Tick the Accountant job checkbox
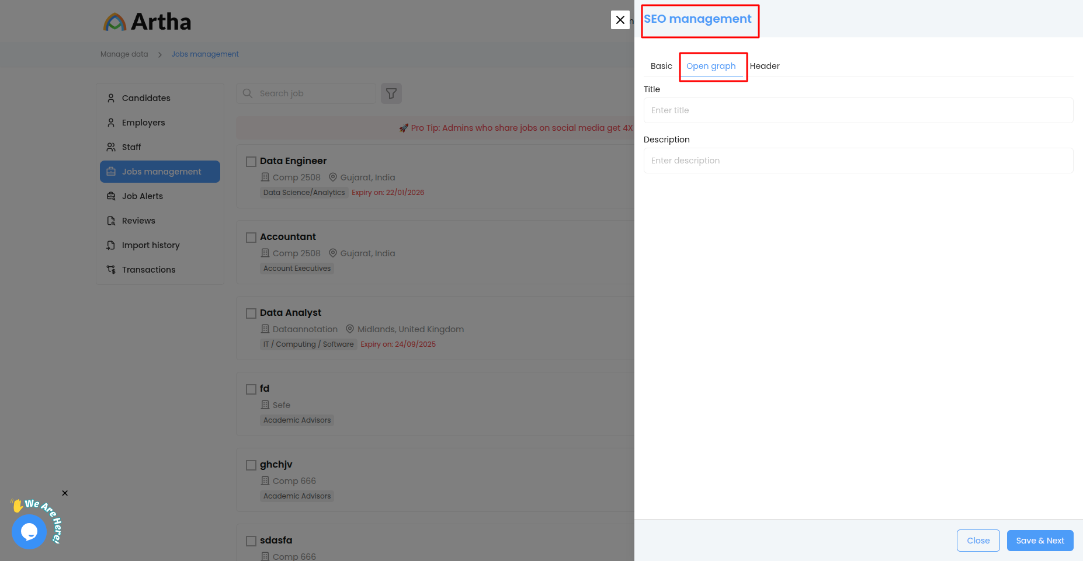 (x=251, y=238)
